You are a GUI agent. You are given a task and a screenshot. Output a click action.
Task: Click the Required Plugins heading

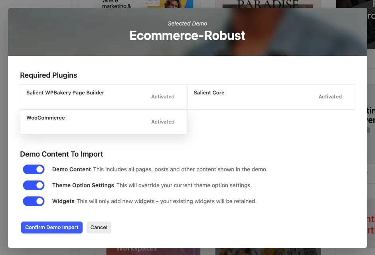point(49,75)
